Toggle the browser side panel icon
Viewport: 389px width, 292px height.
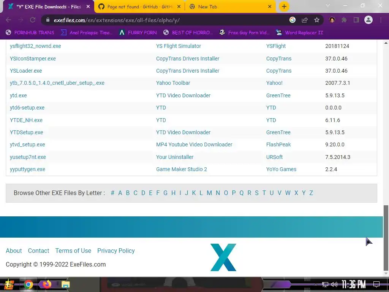356,20
